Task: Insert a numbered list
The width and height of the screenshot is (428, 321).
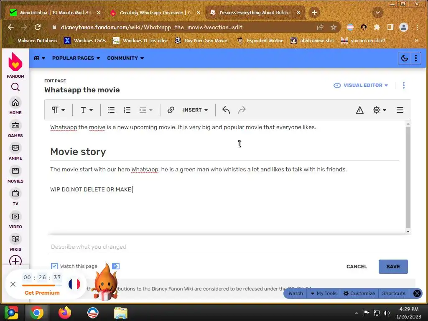Action: (127, 110)
